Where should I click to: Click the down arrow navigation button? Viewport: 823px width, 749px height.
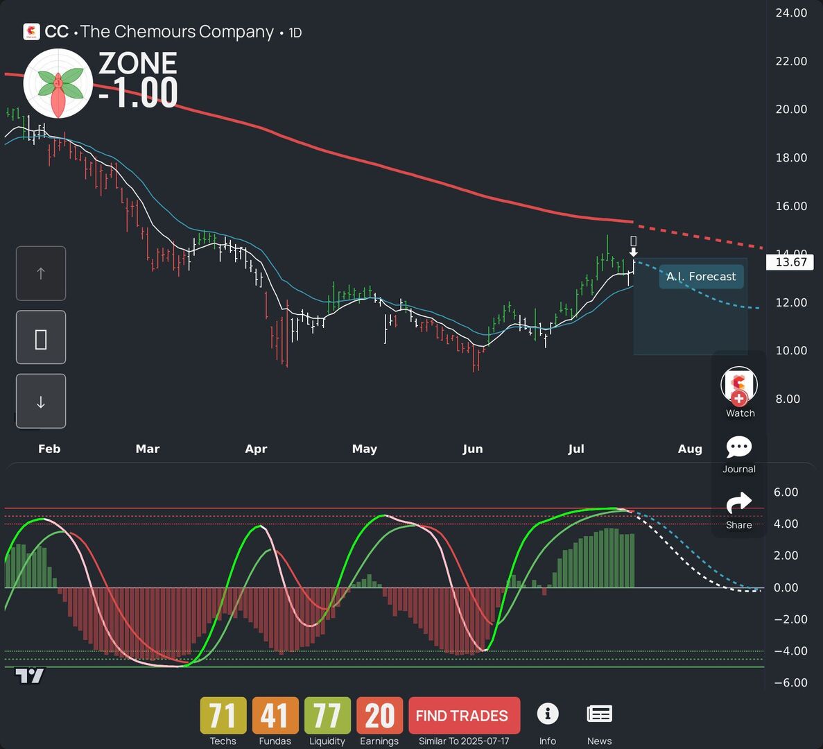[41, 401]
